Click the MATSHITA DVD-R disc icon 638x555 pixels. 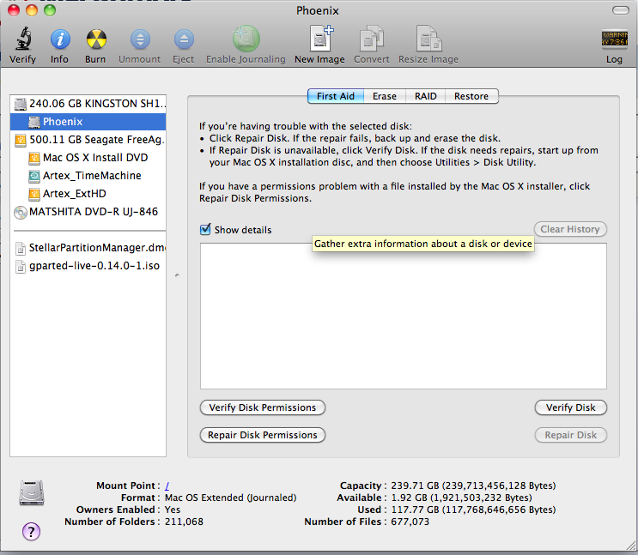click(x=21, y=212)
